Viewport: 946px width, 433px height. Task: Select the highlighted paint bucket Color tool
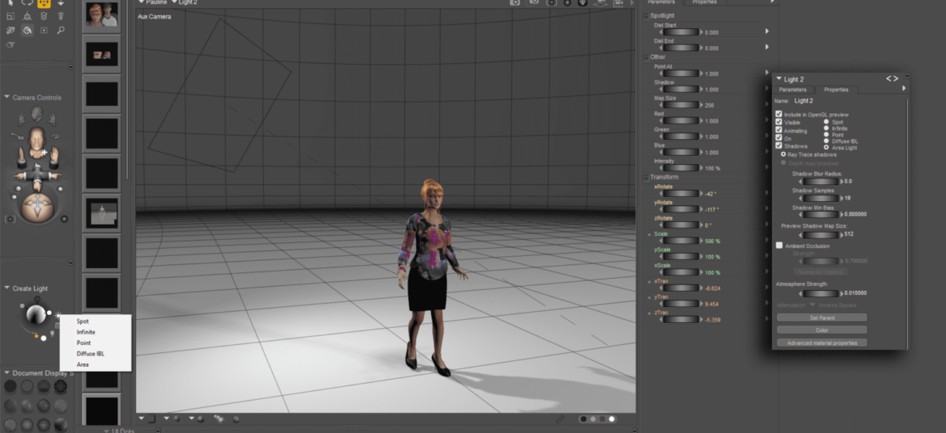(x=27, y=30)
